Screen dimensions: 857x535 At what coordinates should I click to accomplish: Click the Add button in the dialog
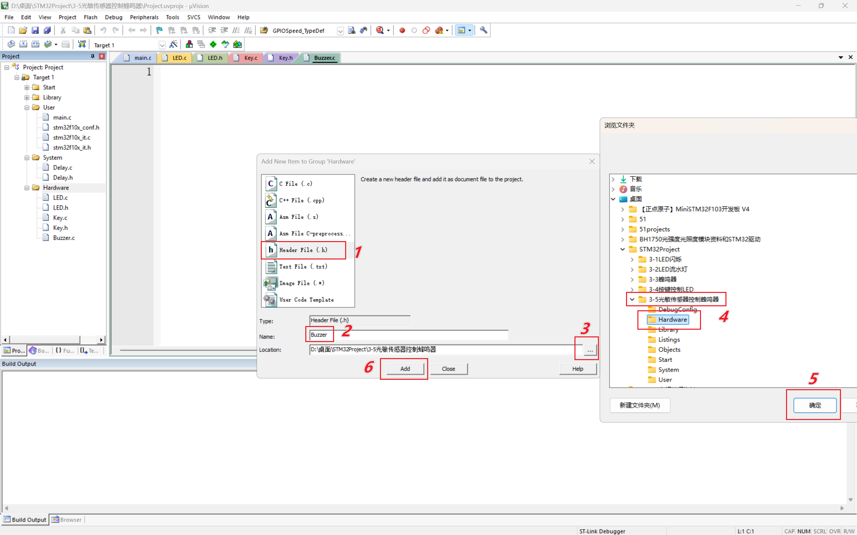pyautogui.click(x=405, y=369)
